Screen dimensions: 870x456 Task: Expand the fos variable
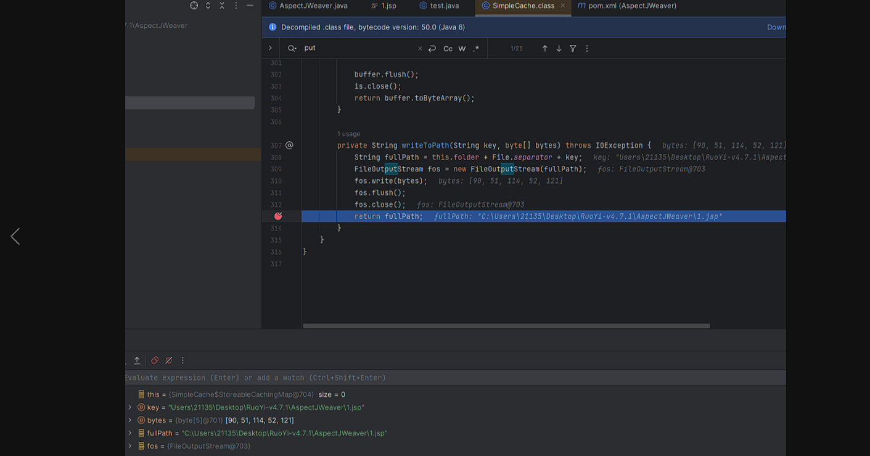(x=129, y=446)
